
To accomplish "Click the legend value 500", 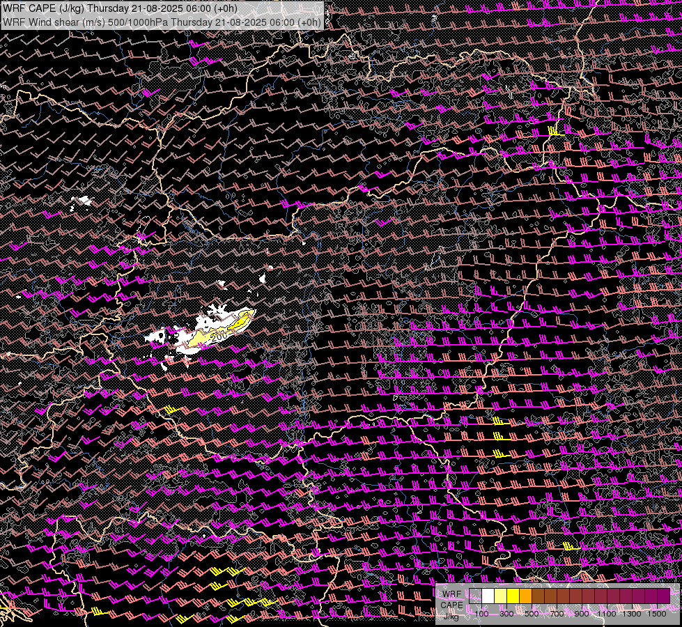I will pyautogui.click(x=532, y=614).
